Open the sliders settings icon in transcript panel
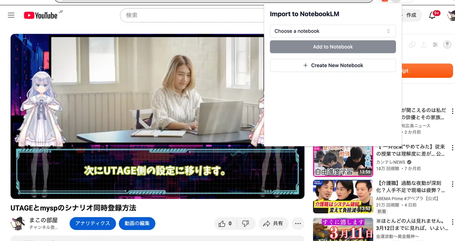Image resolution: width=455 pixels, height=241 pixels. pyautogui.click(x=435, y=45)
